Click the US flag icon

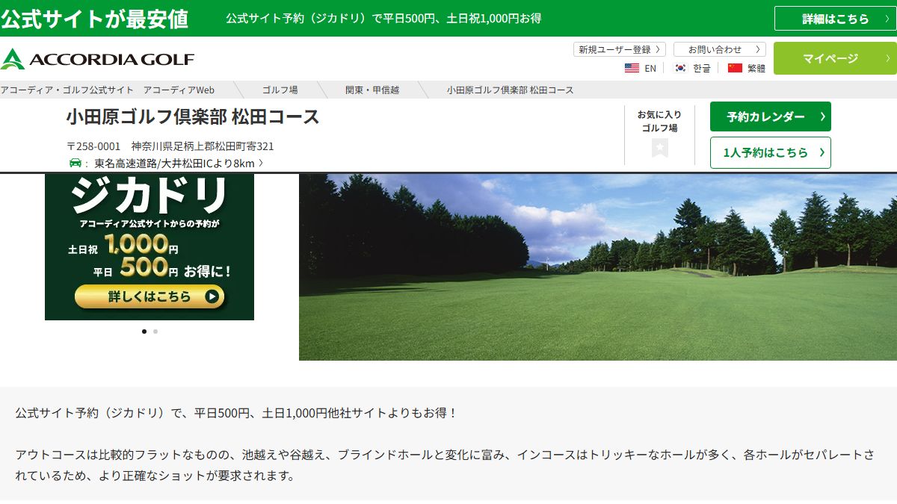(632, 68)
